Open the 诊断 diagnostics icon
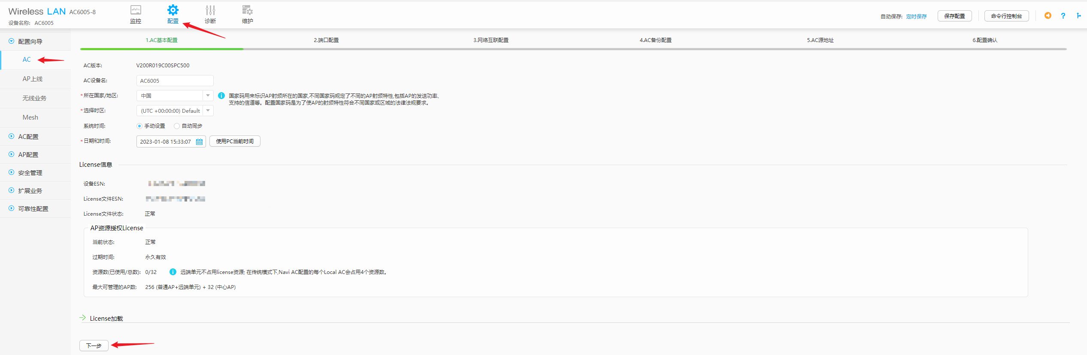 (x=210, y=10)
